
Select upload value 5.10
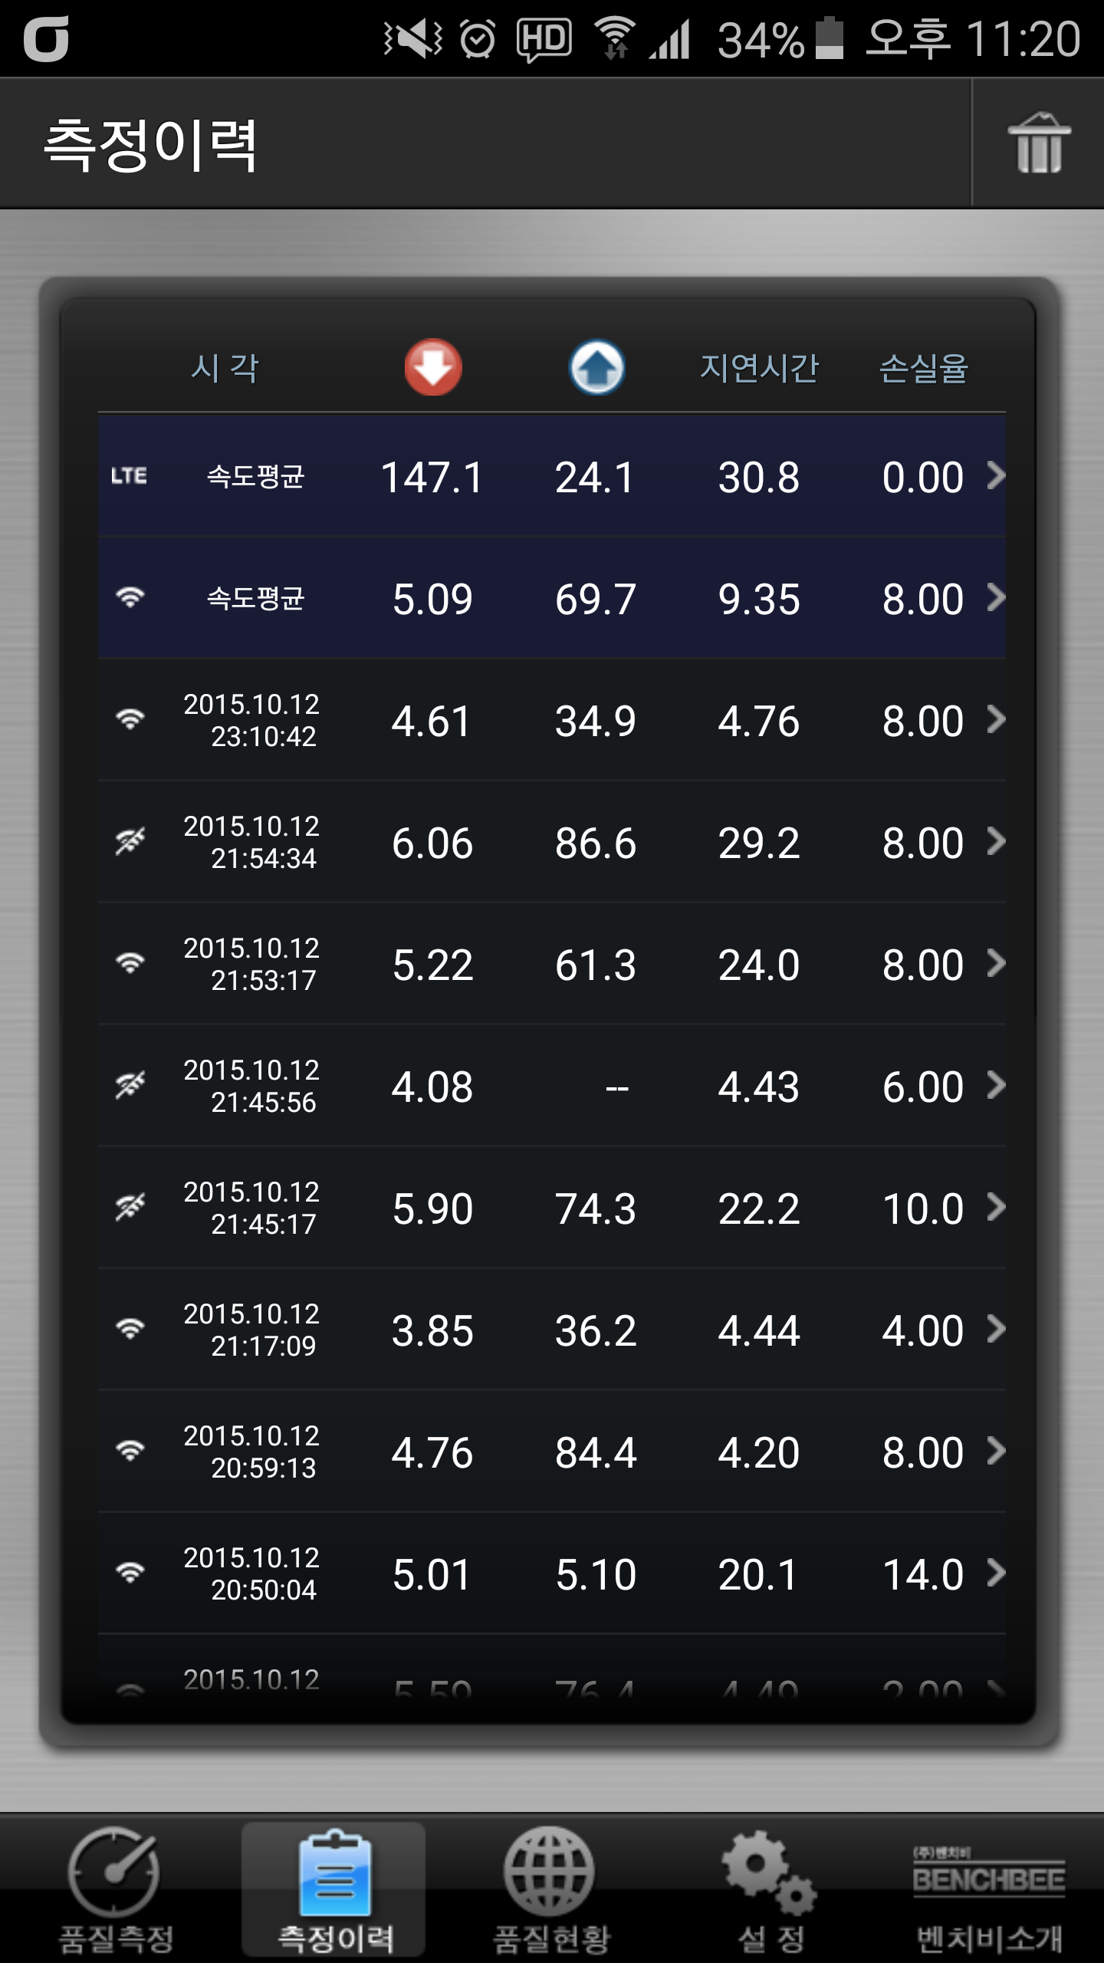(x=596, y=1574)
